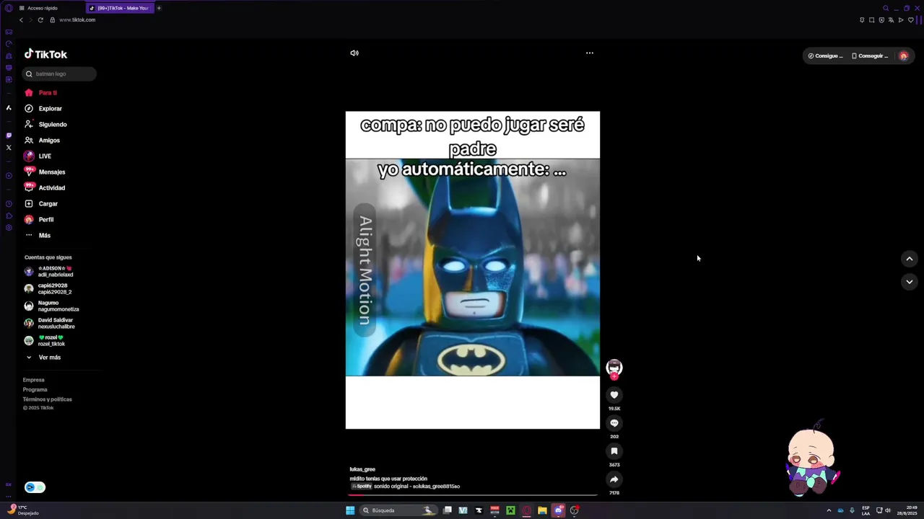Click the Empresa footer link
The image size is (924, 519).
pos(34,380)
